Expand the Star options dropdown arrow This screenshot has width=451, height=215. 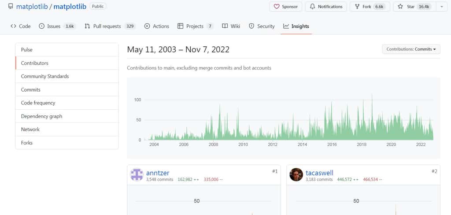pyautogui.click(x=442, y=7)
